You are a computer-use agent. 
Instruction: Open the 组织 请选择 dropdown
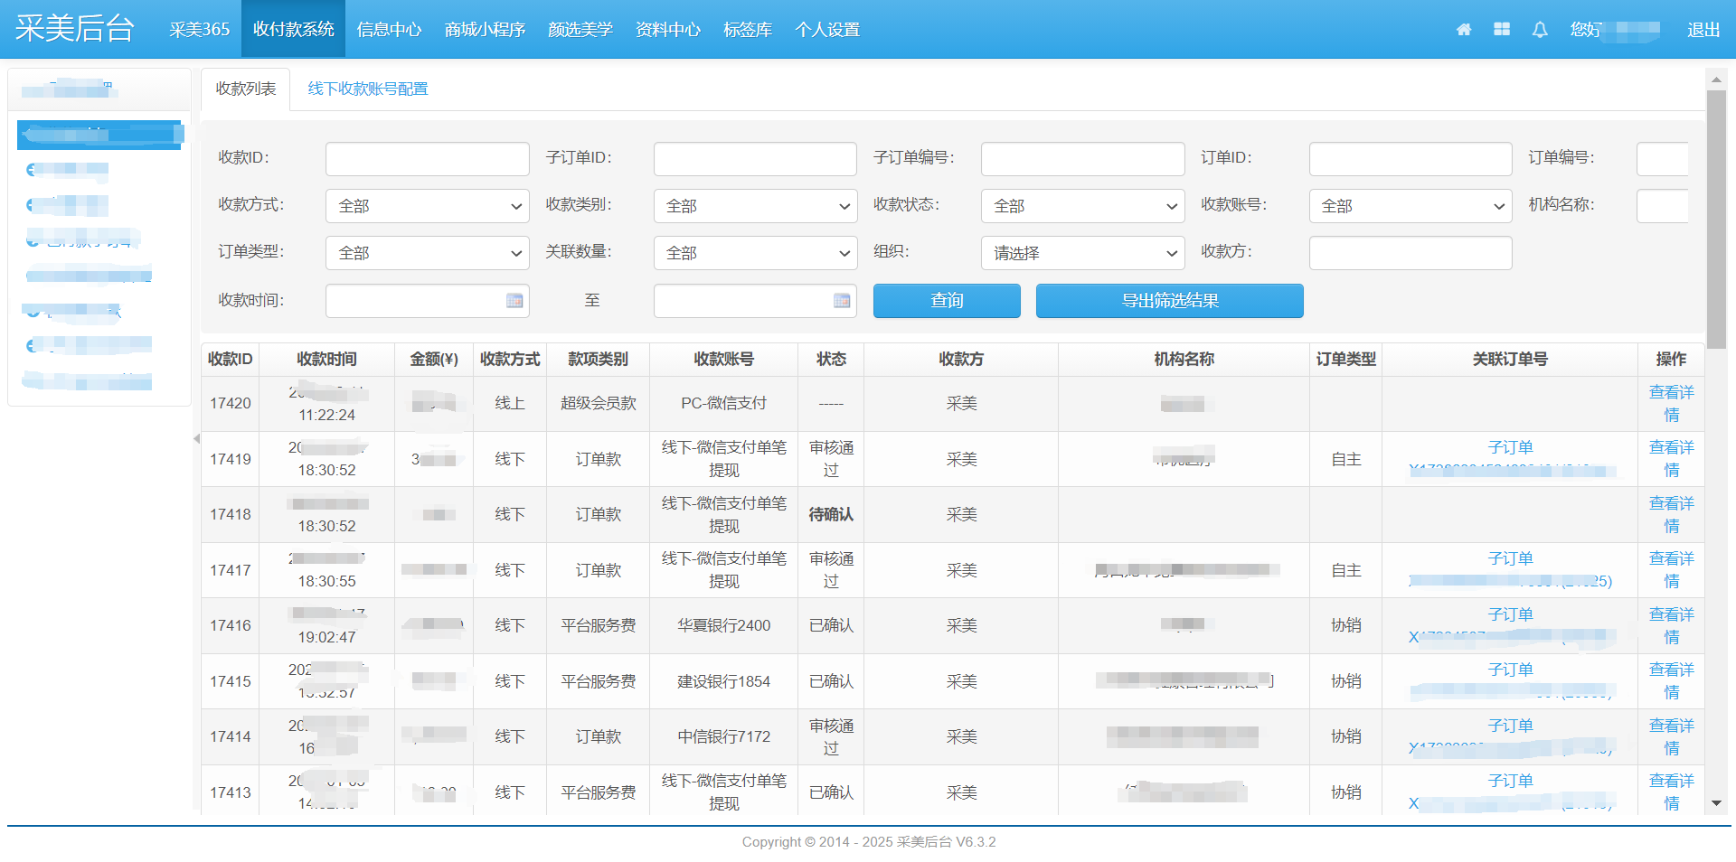1083,253
